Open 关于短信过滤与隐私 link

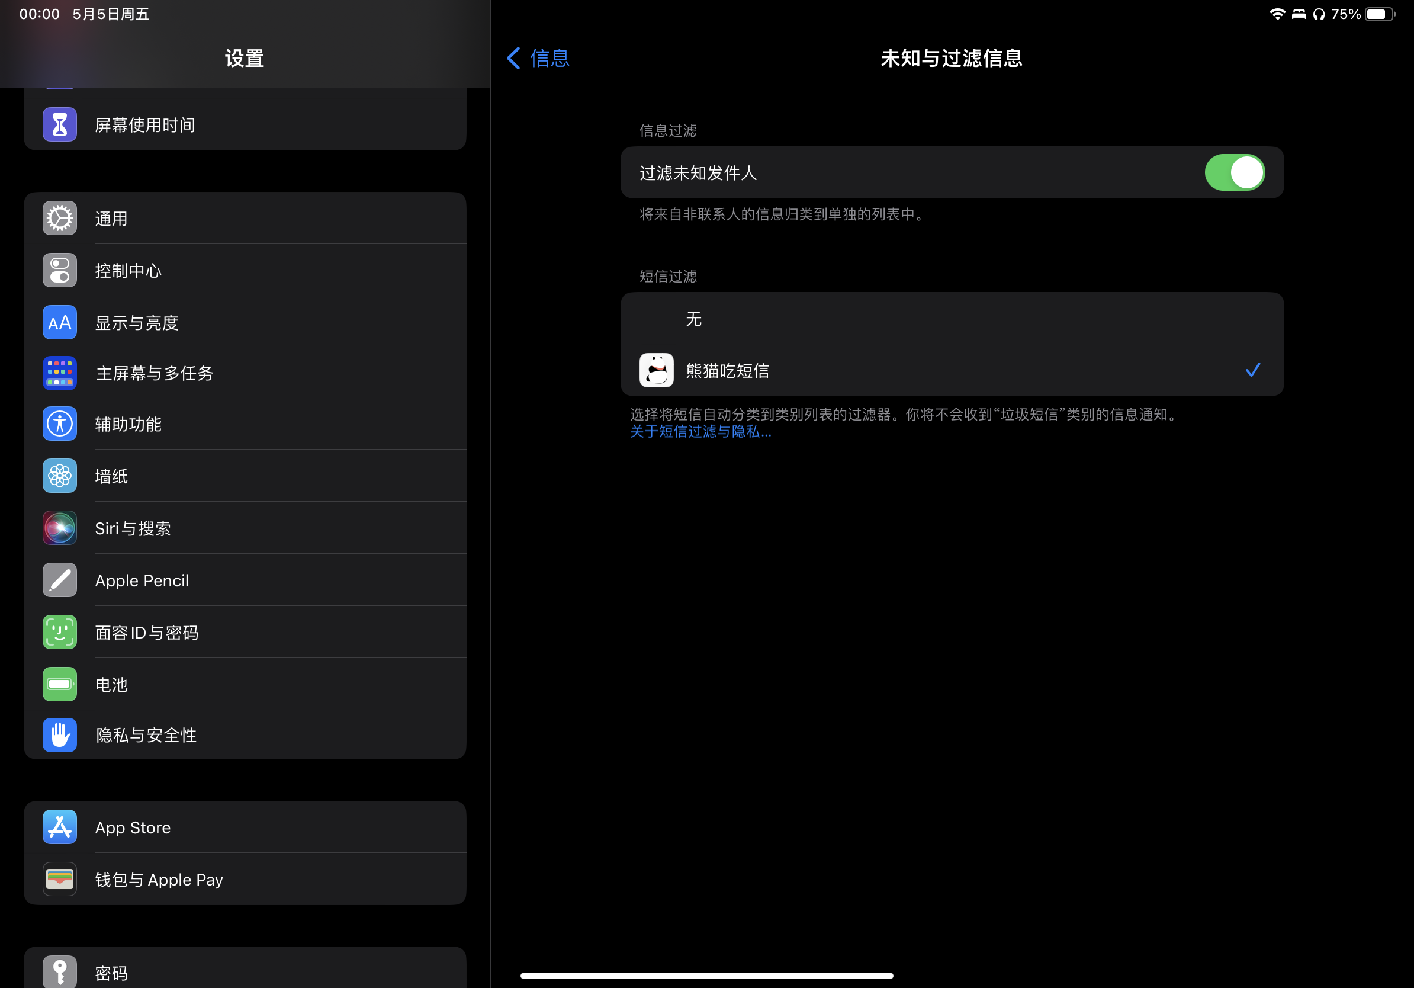pos(700,432)
